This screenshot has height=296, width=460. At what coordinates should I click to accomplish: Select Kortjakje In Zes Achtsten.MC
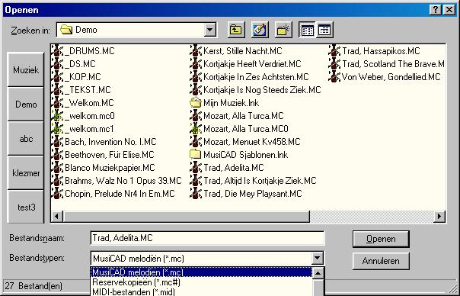tap(256, 77)
